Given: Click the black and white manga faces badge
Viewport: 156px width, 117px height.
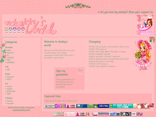Looking at the screenshot, I should tap(126, 114).
